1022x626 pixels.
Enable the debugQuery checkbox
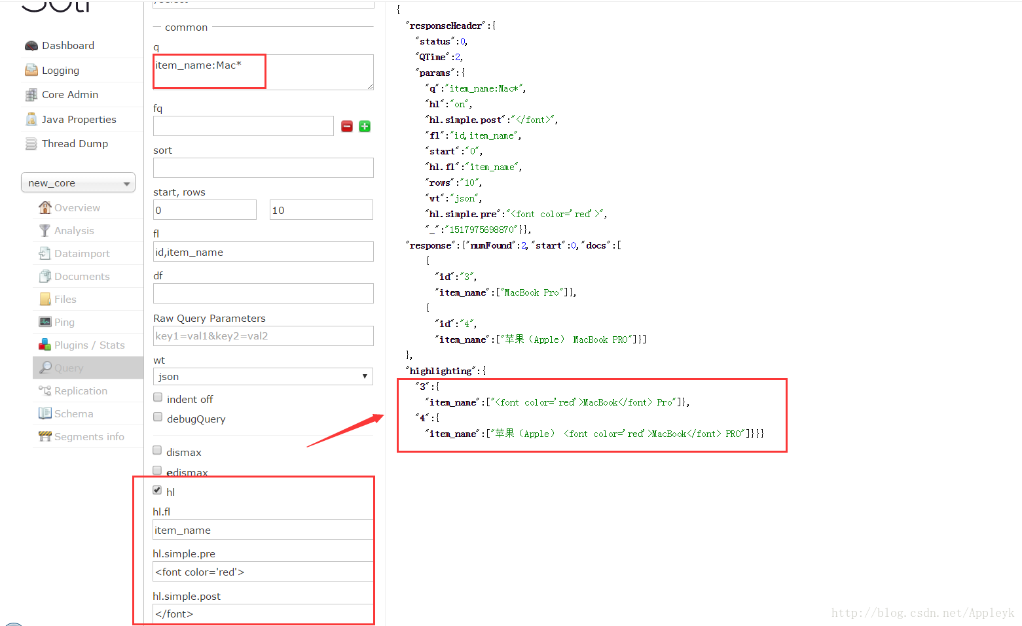click(158, 417)
